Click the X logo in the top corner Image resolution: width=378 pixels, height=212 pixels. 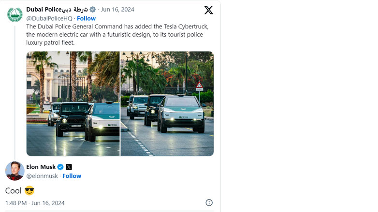pos(208,10)
